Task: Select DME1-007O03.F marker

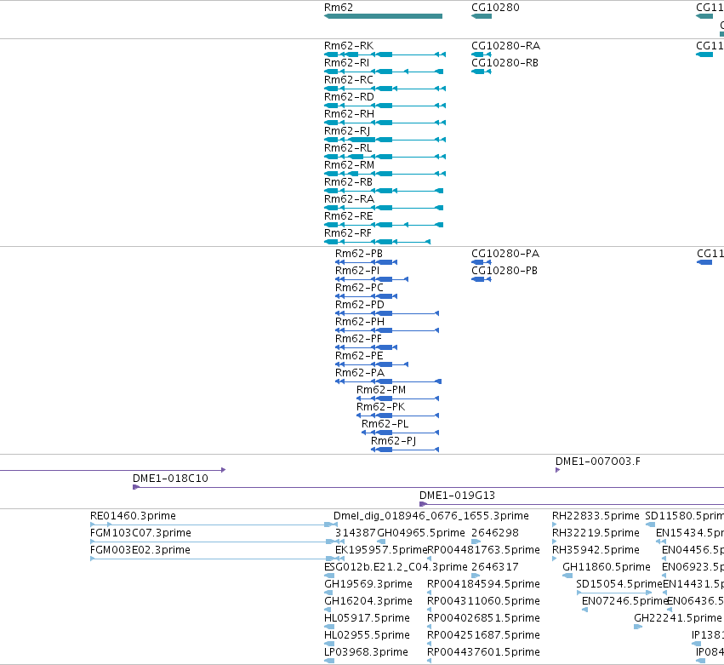Action: [x=558, y=470]
